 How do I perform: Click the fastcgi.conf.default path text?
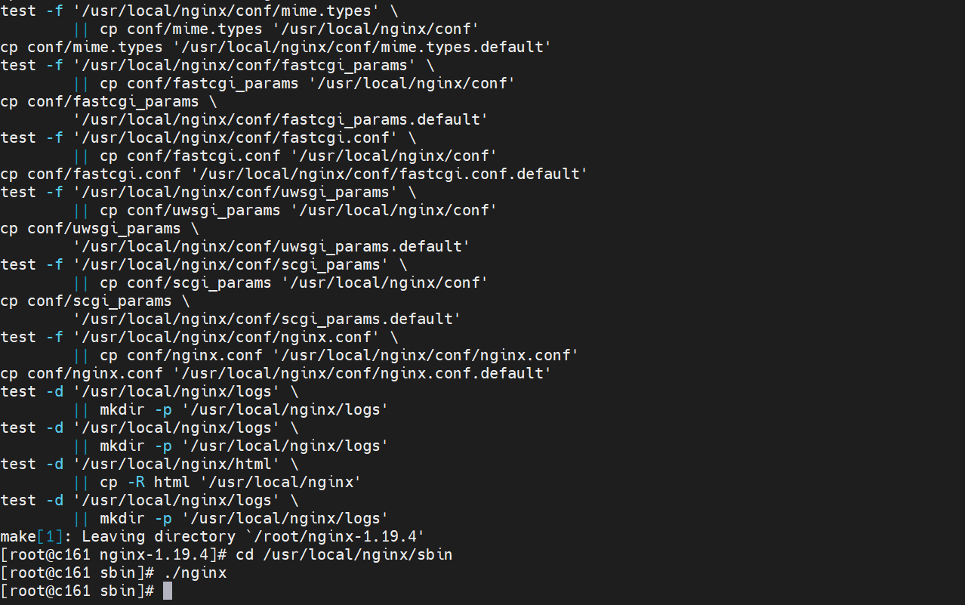pos(390,174)
